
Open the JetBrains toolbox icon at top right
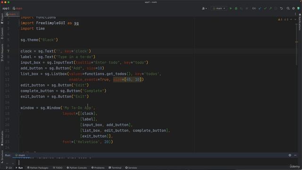tap(299, 8)
